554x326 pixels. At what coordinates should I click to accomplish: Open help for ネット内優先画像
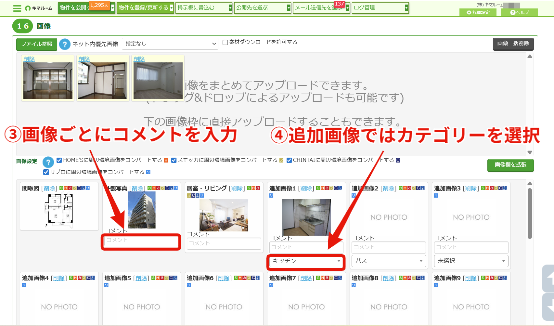coord(65,44)
